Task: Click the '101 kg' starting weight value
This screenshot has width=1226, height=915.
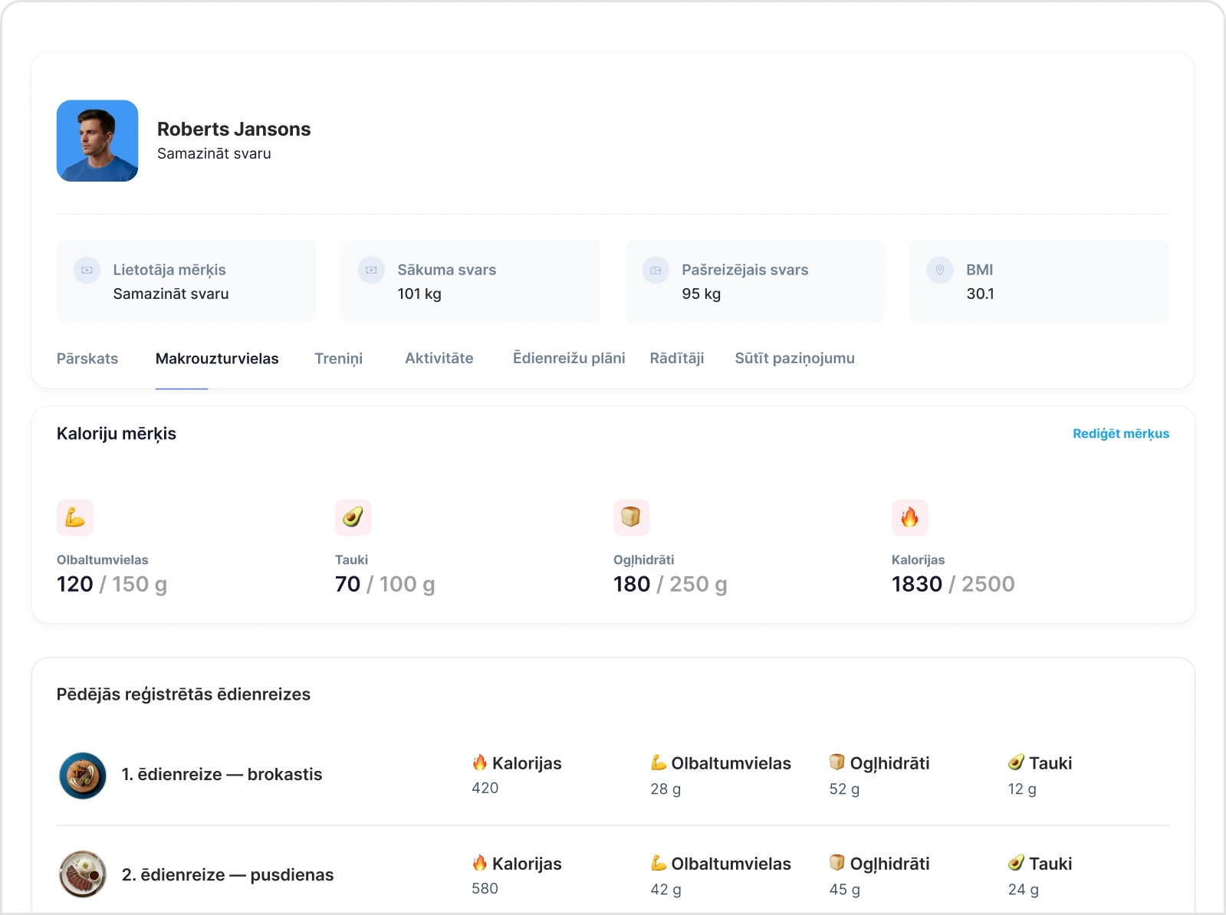Action: (419, 294)
